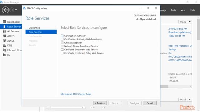Select the Role Services step
The height and width of the screenshot is (112, 200).
(x=41, y=32)
